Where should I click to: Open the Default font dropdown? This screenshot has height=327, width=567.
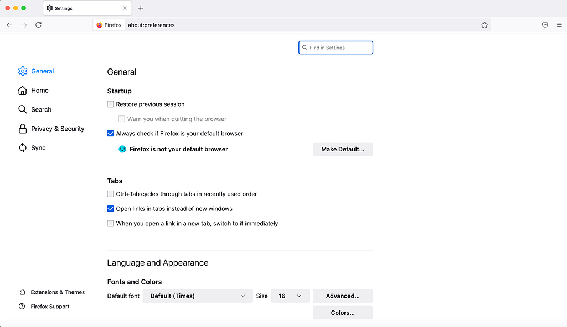click(x=198, y=296)
